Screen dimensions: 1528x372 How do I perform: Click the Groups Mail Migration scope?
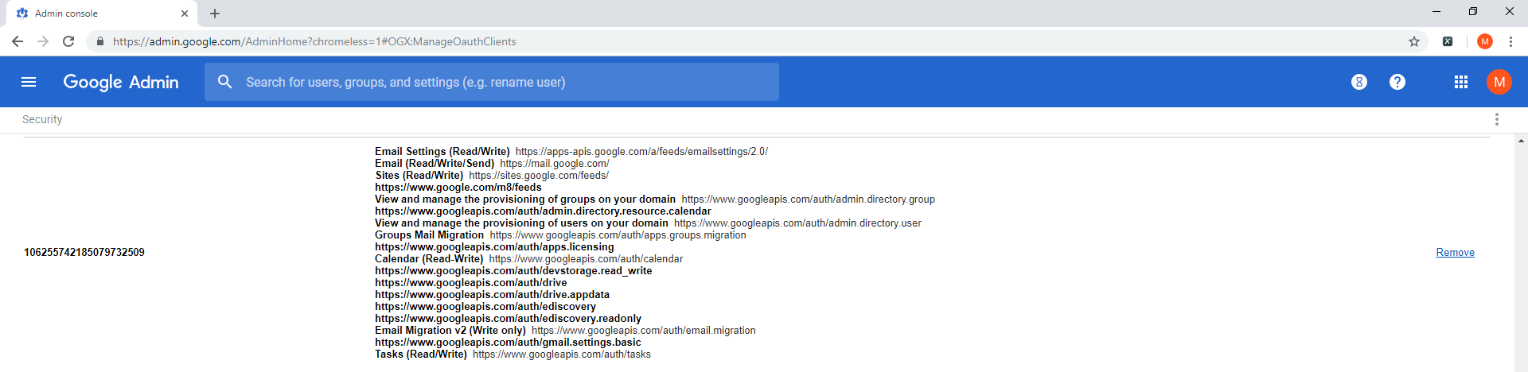[x=430, y=235]
